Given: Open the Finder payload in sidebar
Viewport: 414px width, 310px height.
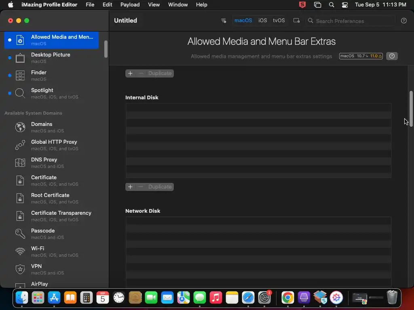Looking at the screenshot, I should (51, 75).
